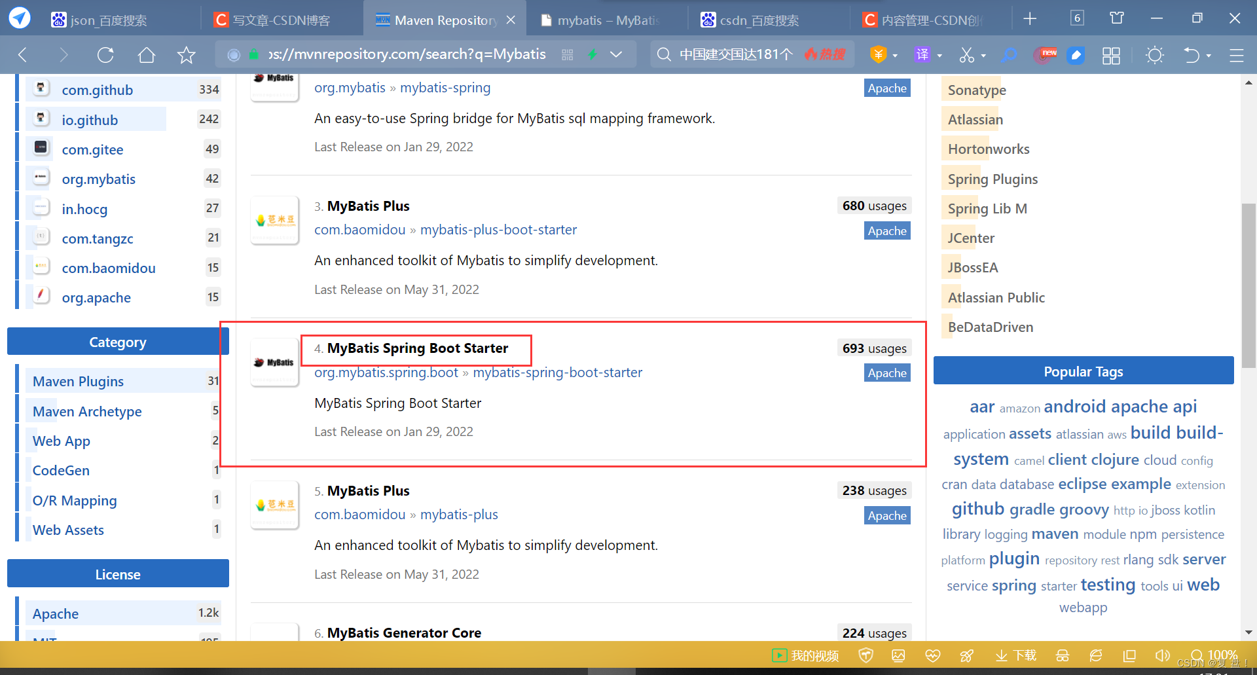The width and height of the screenshot is (1257, 675).
Task: Open the mybatis-spring-boot-starter artifact link
Action: point(558,373)
